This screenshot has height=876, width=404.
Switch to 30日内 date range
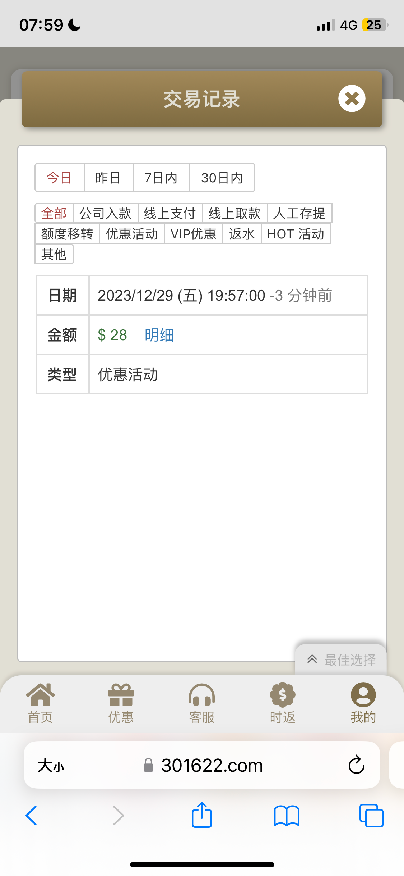click(222, 178)
